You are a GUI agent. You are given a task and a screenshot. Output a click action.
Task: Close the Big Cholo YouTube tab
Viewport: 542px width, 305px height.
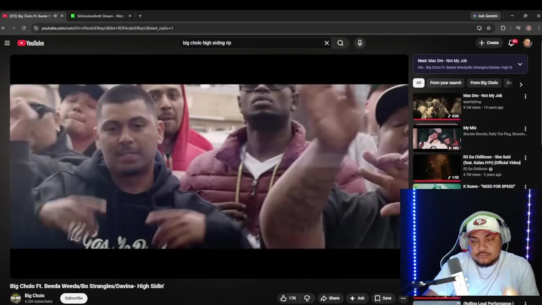pos(62,16)
